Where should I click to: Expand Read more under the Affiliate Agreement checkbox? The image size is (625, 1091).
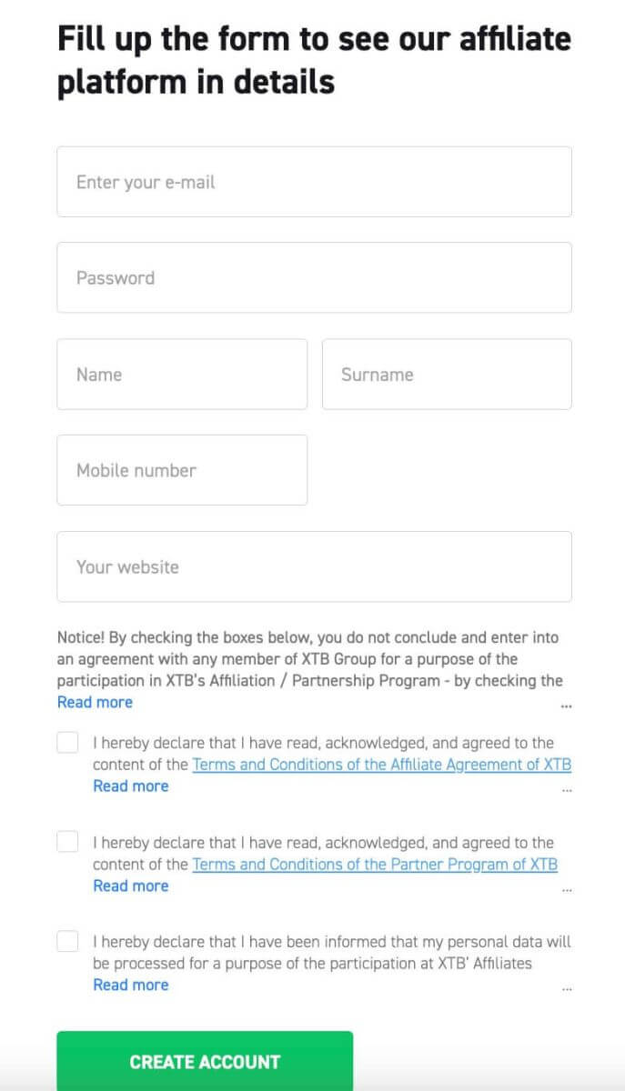click(x=130, y=786)
